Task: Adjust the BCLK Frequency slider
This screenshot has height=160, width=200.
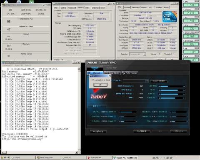Action: coord(172,86)
